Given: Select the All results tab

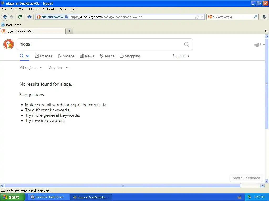Looking at the screenshot, I should pyautogui.click(x=24, y=56).
